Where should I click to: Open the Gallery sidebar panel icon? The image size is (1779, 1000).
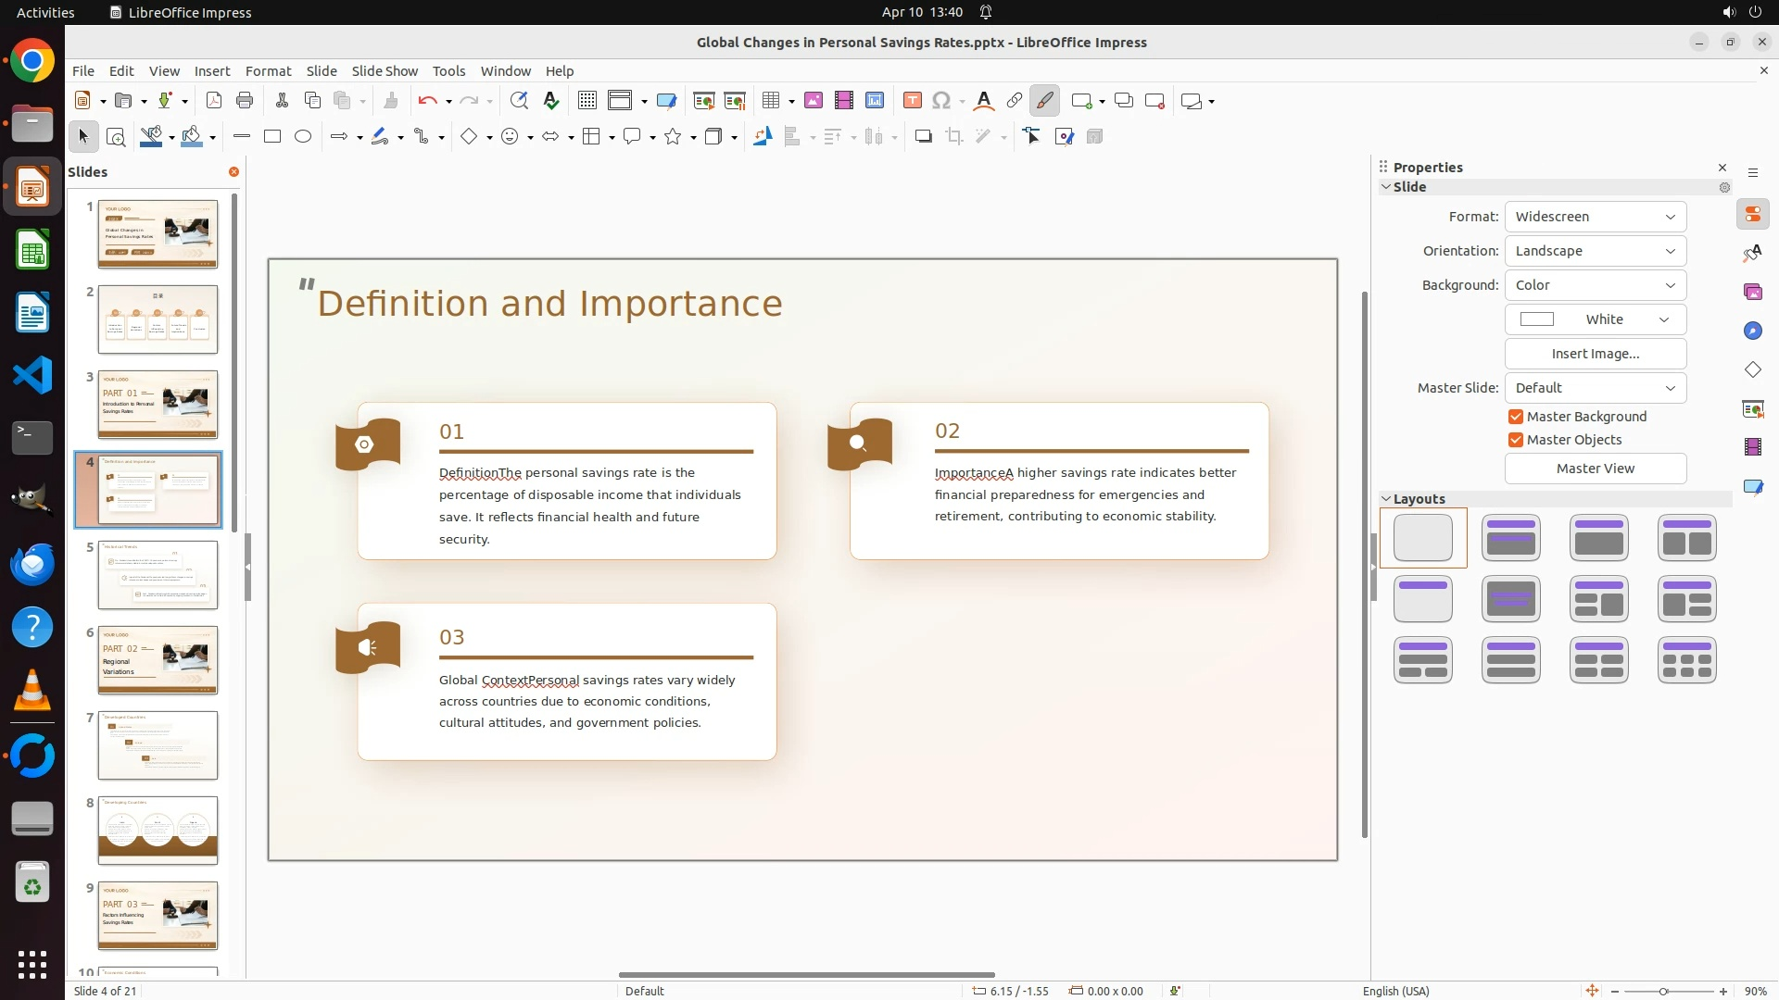click(1752, 293)
